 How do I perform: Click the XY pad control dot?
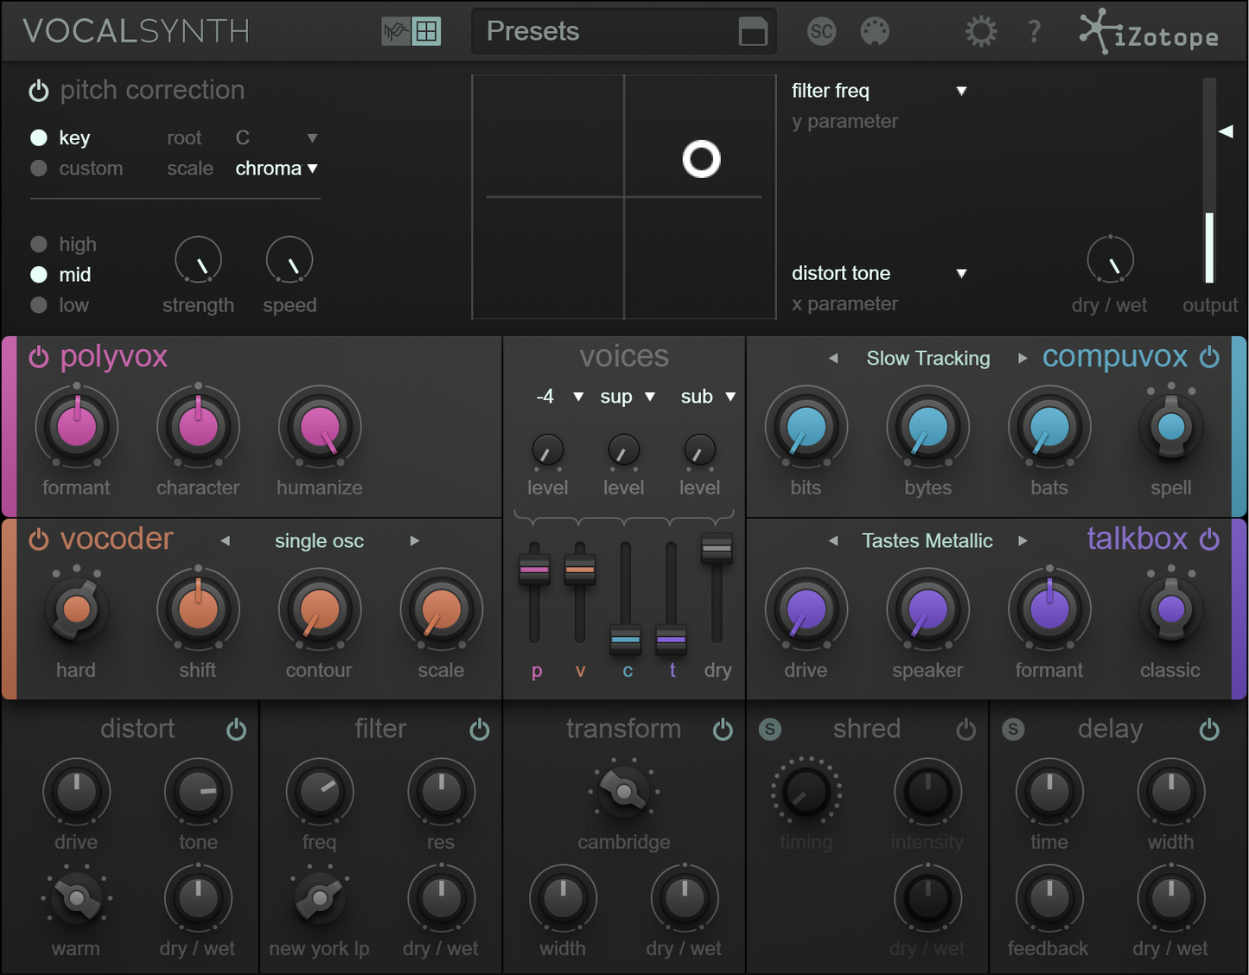(x=701, y=159)
